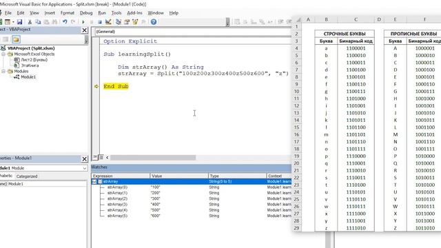Click the Split function code line
Screen dimensions: 441x248
click(x=203, y=74)
